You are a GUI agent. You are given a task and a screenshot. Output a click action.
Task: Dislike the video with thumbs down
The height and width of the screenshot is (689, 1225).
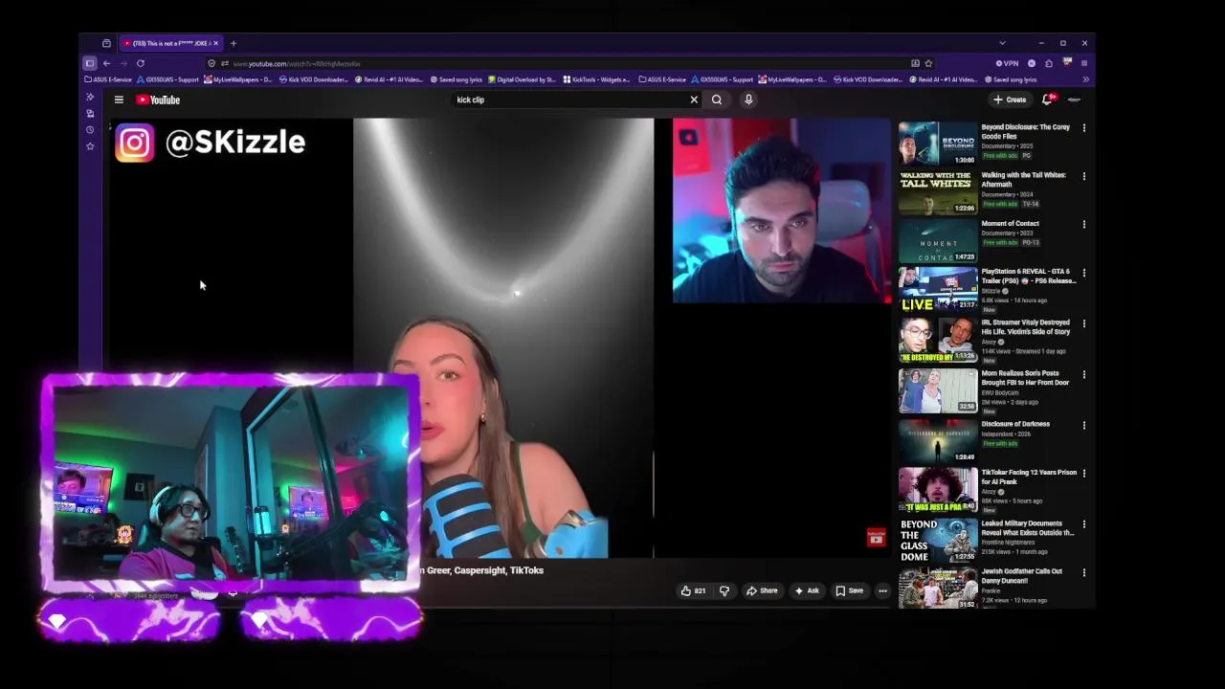724,590
